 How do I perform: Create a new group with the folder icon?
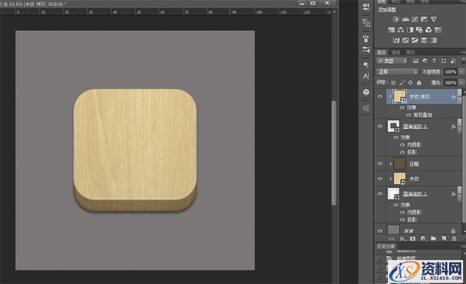433,239
